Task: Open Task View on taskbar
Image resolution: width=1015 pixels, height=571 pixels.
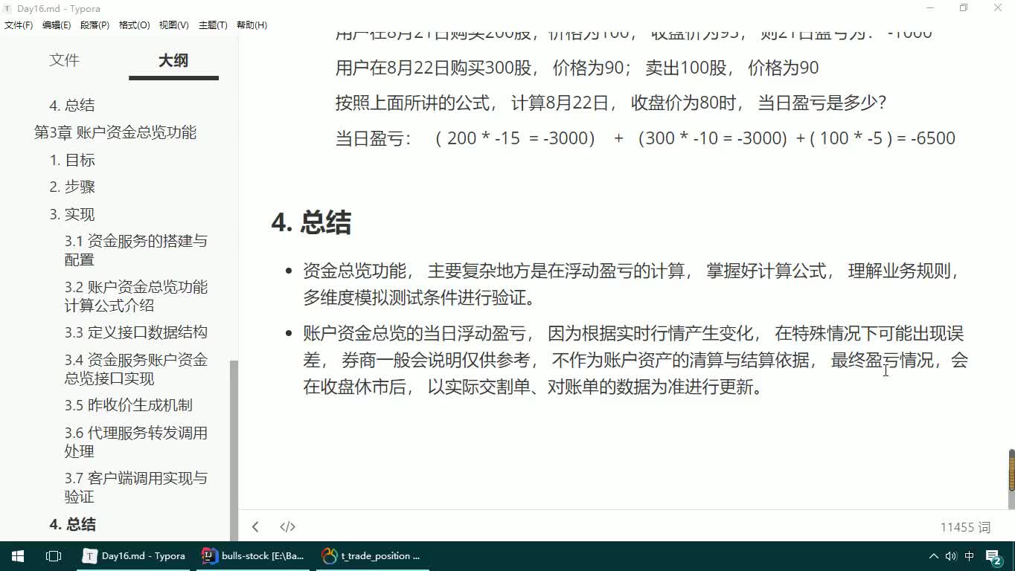Action: pyautogui.click(x=54, y=555)
